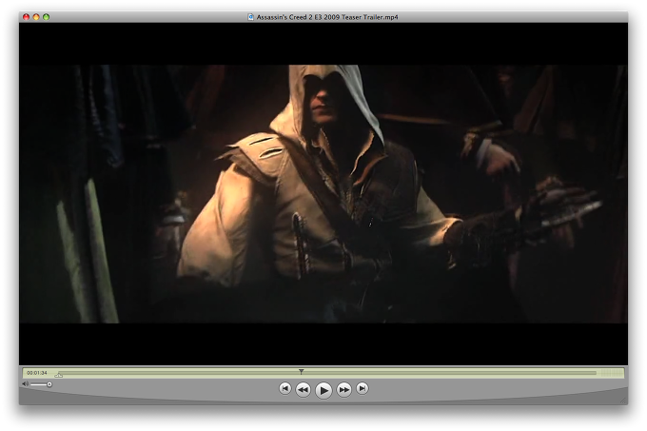Click the resize grip in window corner

623,401
